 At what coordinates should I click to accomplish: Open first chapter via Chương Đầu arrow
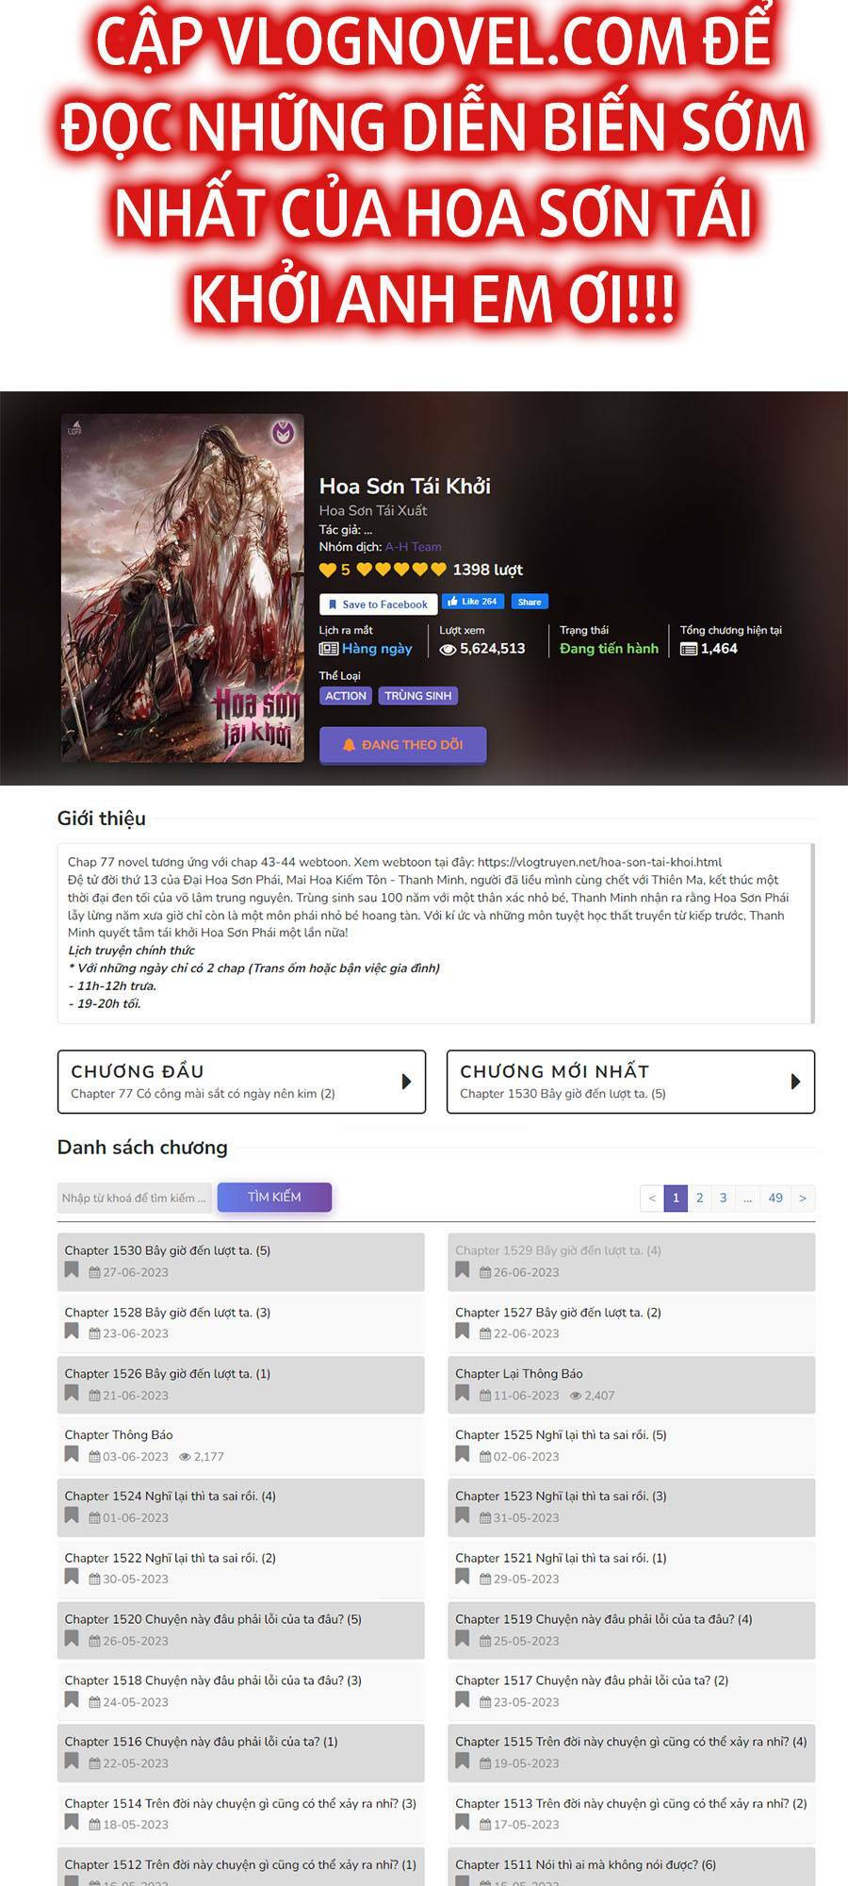[x=407, y=1082]
